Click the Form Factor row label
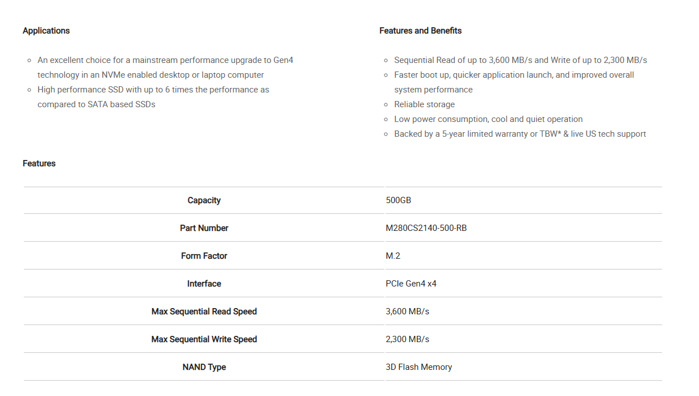 point(204,256)
